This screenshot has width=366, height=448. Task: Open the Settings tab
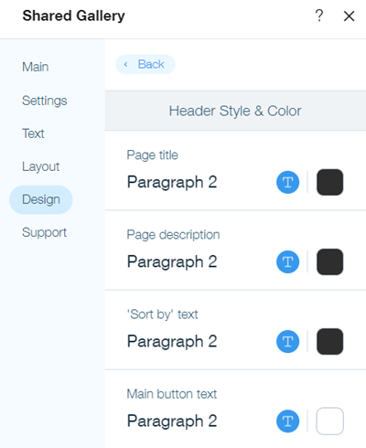pos(45,101)
